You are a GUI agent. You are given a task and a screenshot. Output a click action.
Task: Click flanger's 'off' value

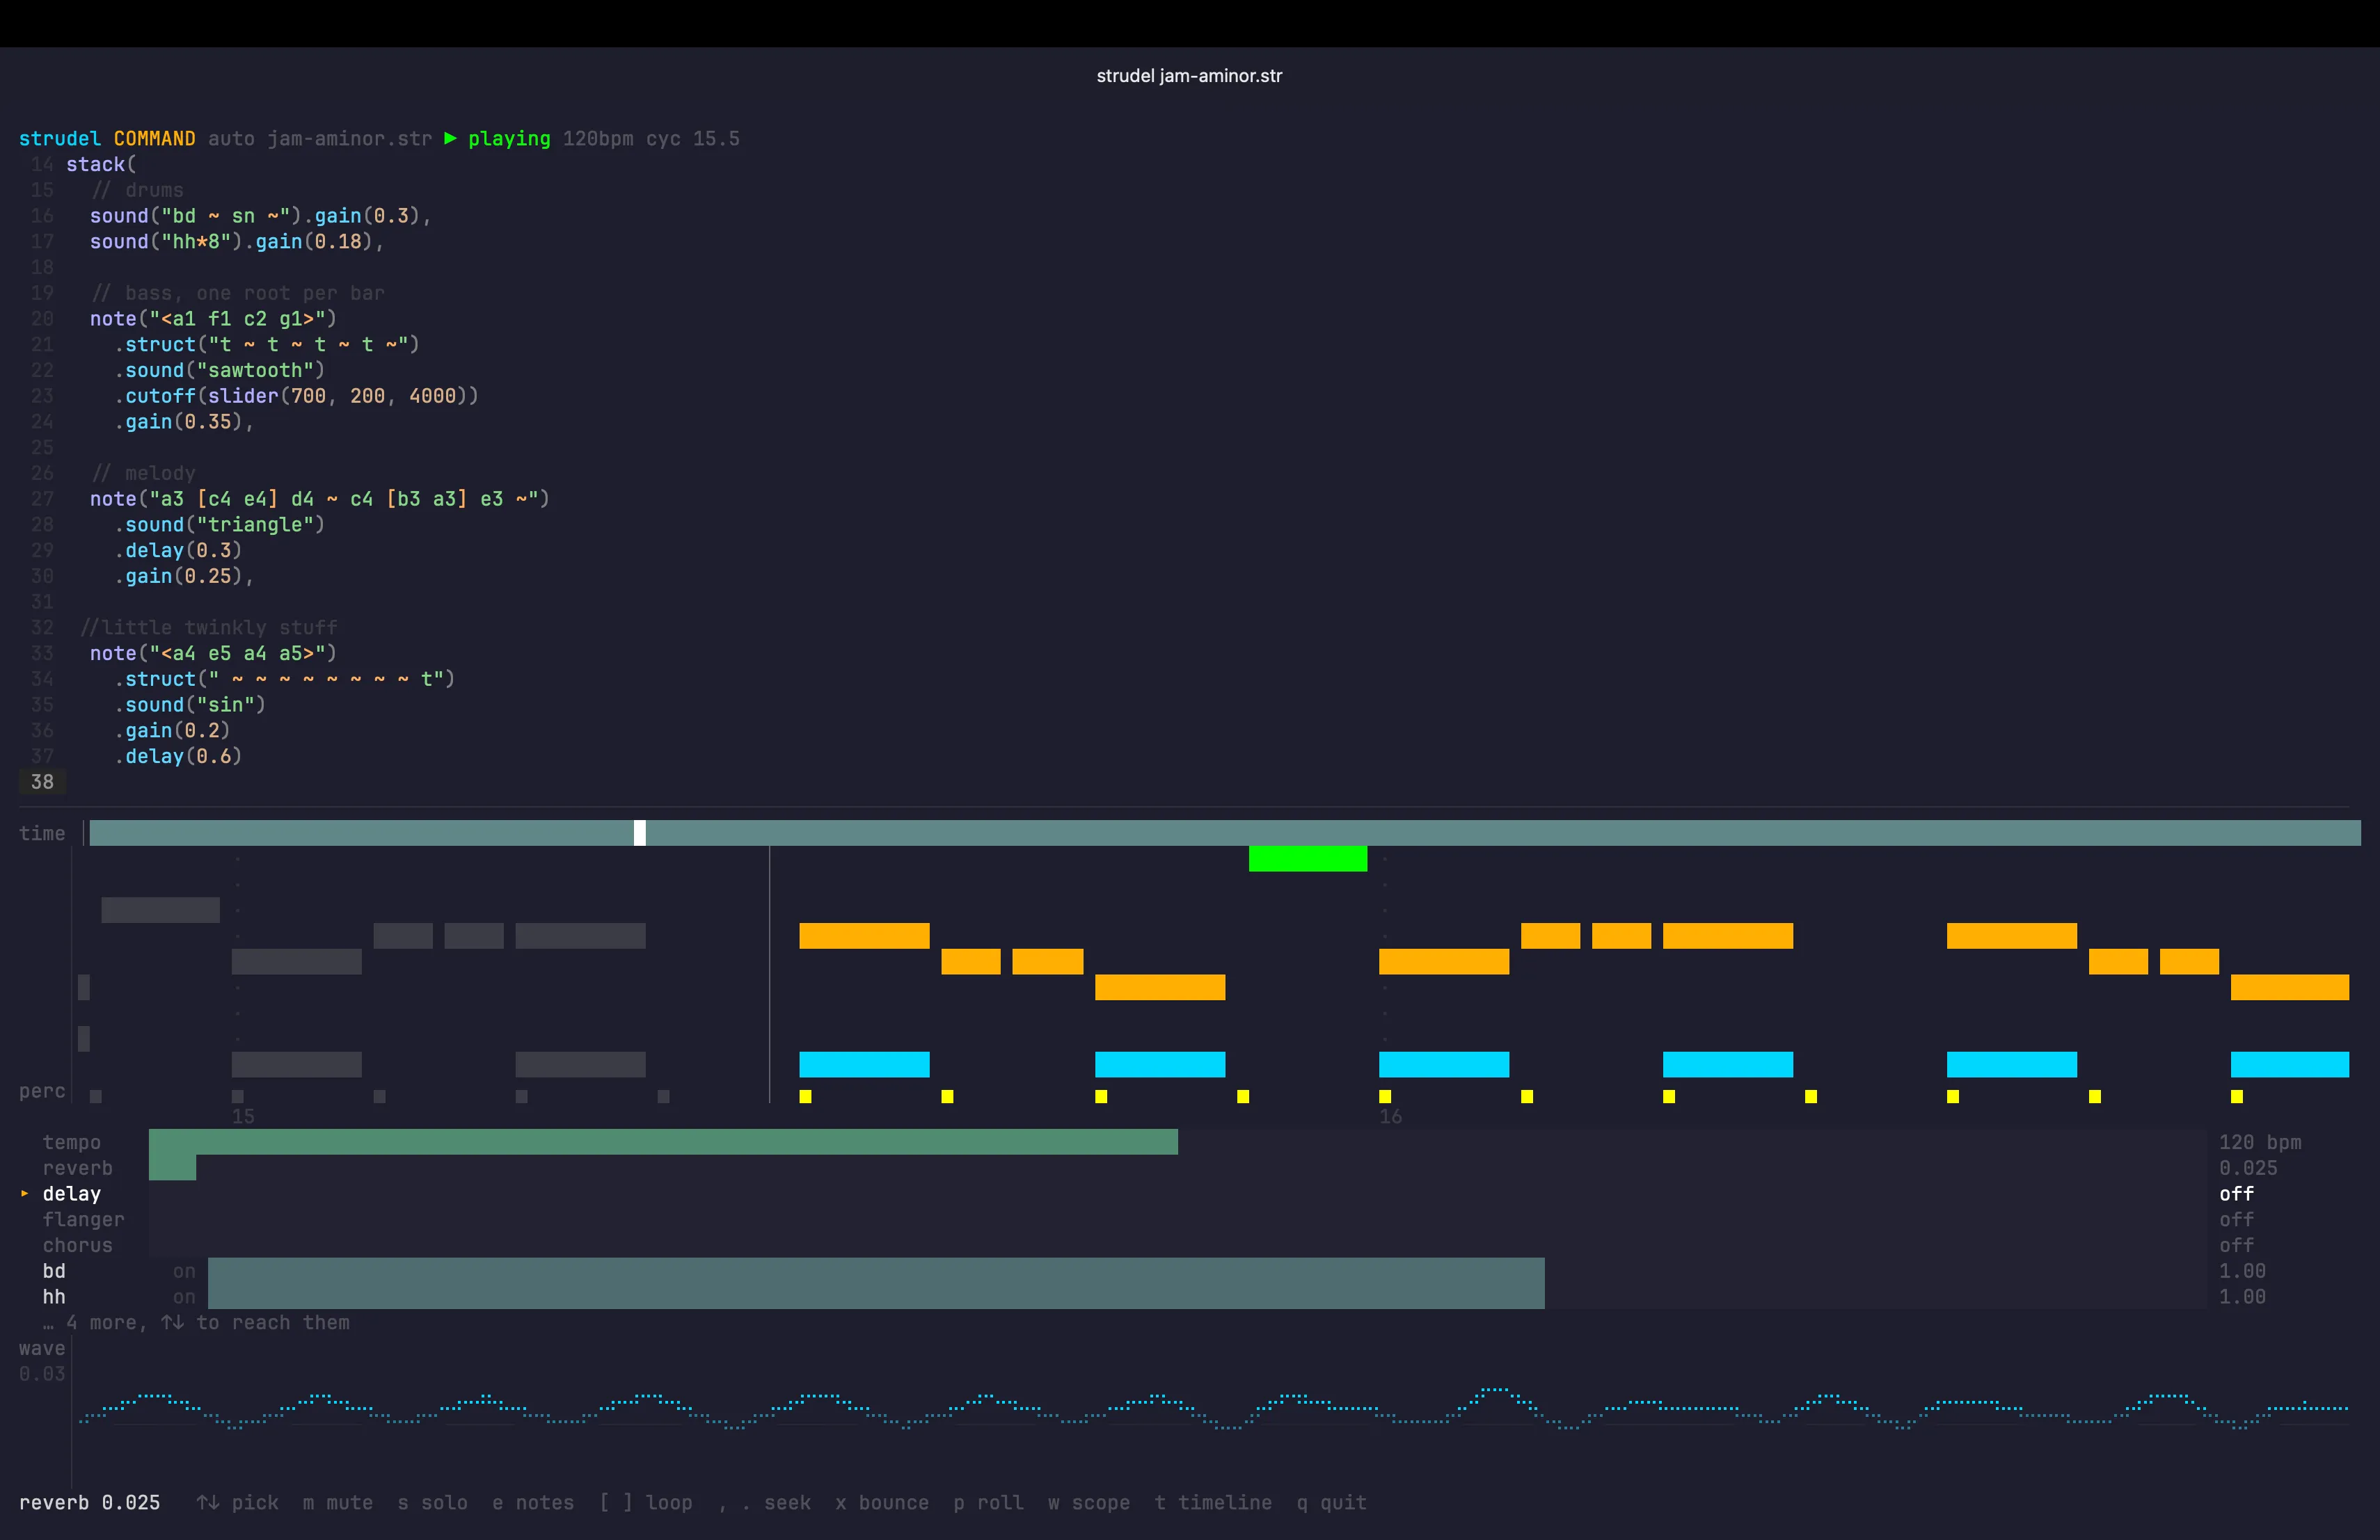(2236, 1220)
